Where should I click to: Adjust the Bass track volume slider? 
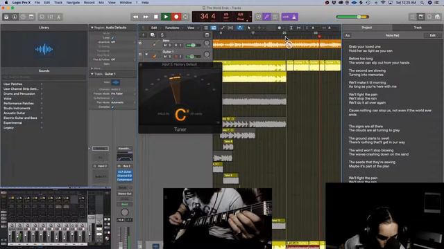[193, 45]
